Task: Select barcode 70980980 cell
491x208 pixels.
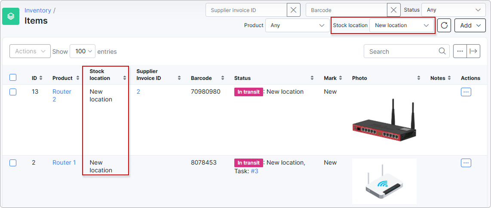Action: [x=206, y=92]
